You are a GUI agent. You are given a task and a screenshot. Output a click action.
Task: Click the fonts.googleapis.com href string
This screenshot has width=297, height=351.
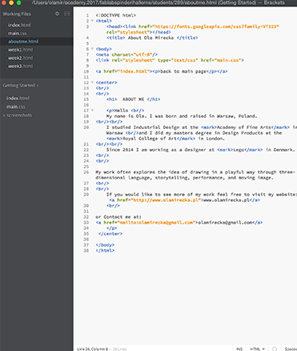215,26
